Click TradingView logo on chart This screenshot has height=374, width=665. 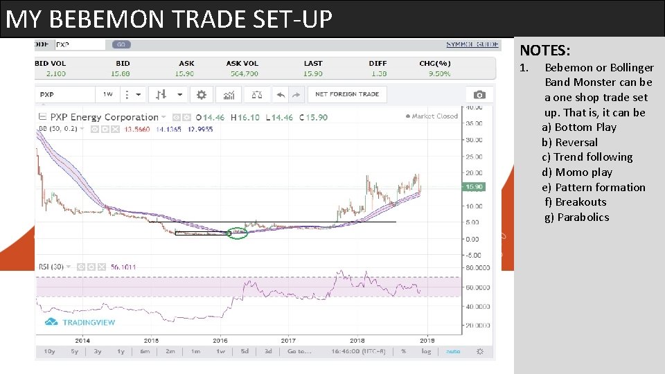(80, 322)
